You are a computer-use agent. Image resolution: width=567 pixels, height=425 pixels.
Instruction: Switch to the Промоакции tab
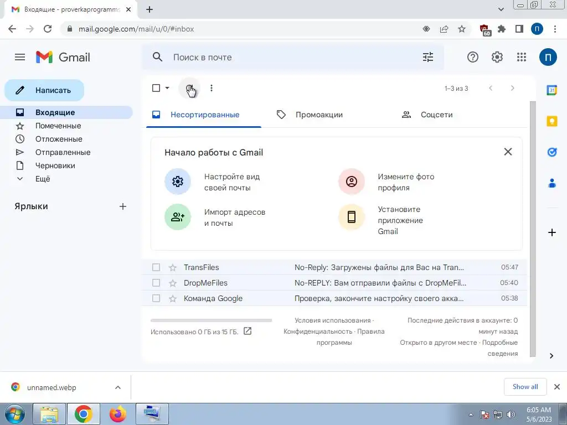point(318,115)
